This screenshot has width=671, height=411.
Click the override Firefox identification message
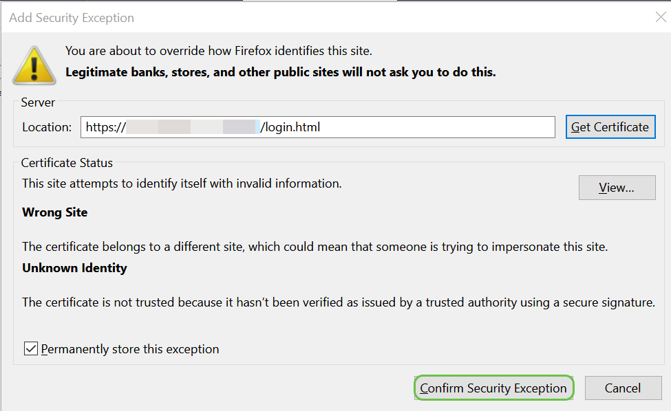pos(218,51)
